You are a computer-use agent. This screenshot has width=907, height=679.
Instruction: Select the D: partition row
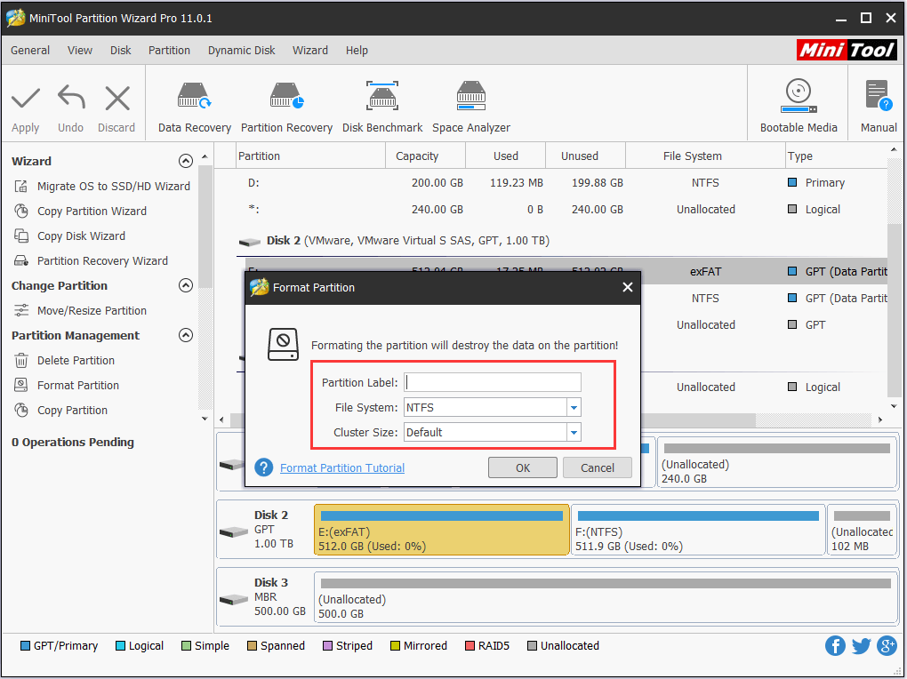pos(561,183)
